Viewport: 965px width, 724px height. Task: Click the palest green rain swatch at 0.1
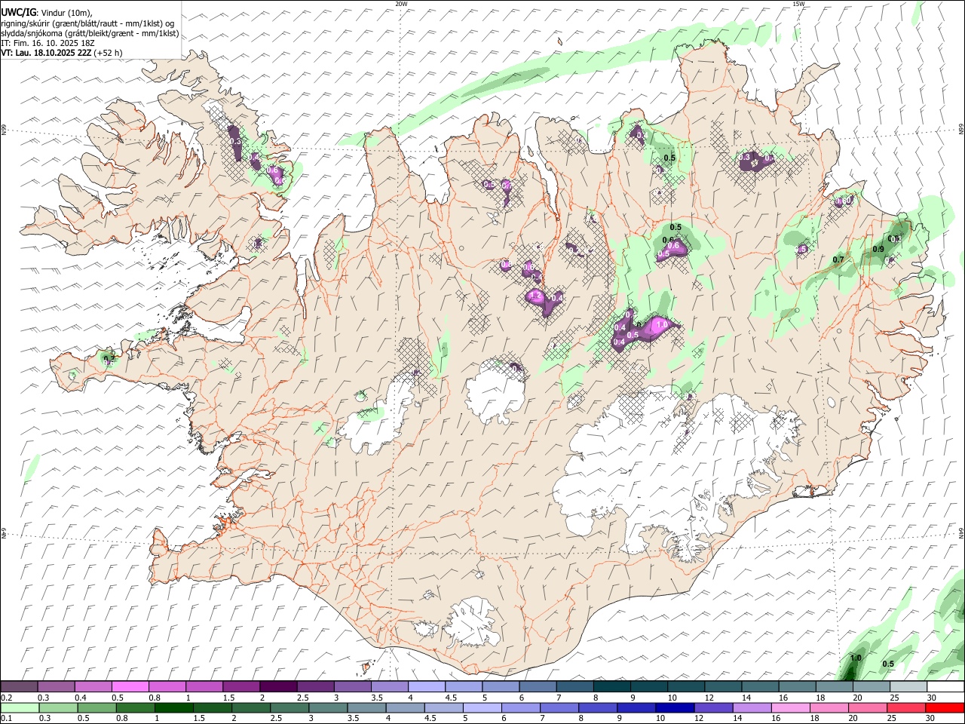(20, 707)
